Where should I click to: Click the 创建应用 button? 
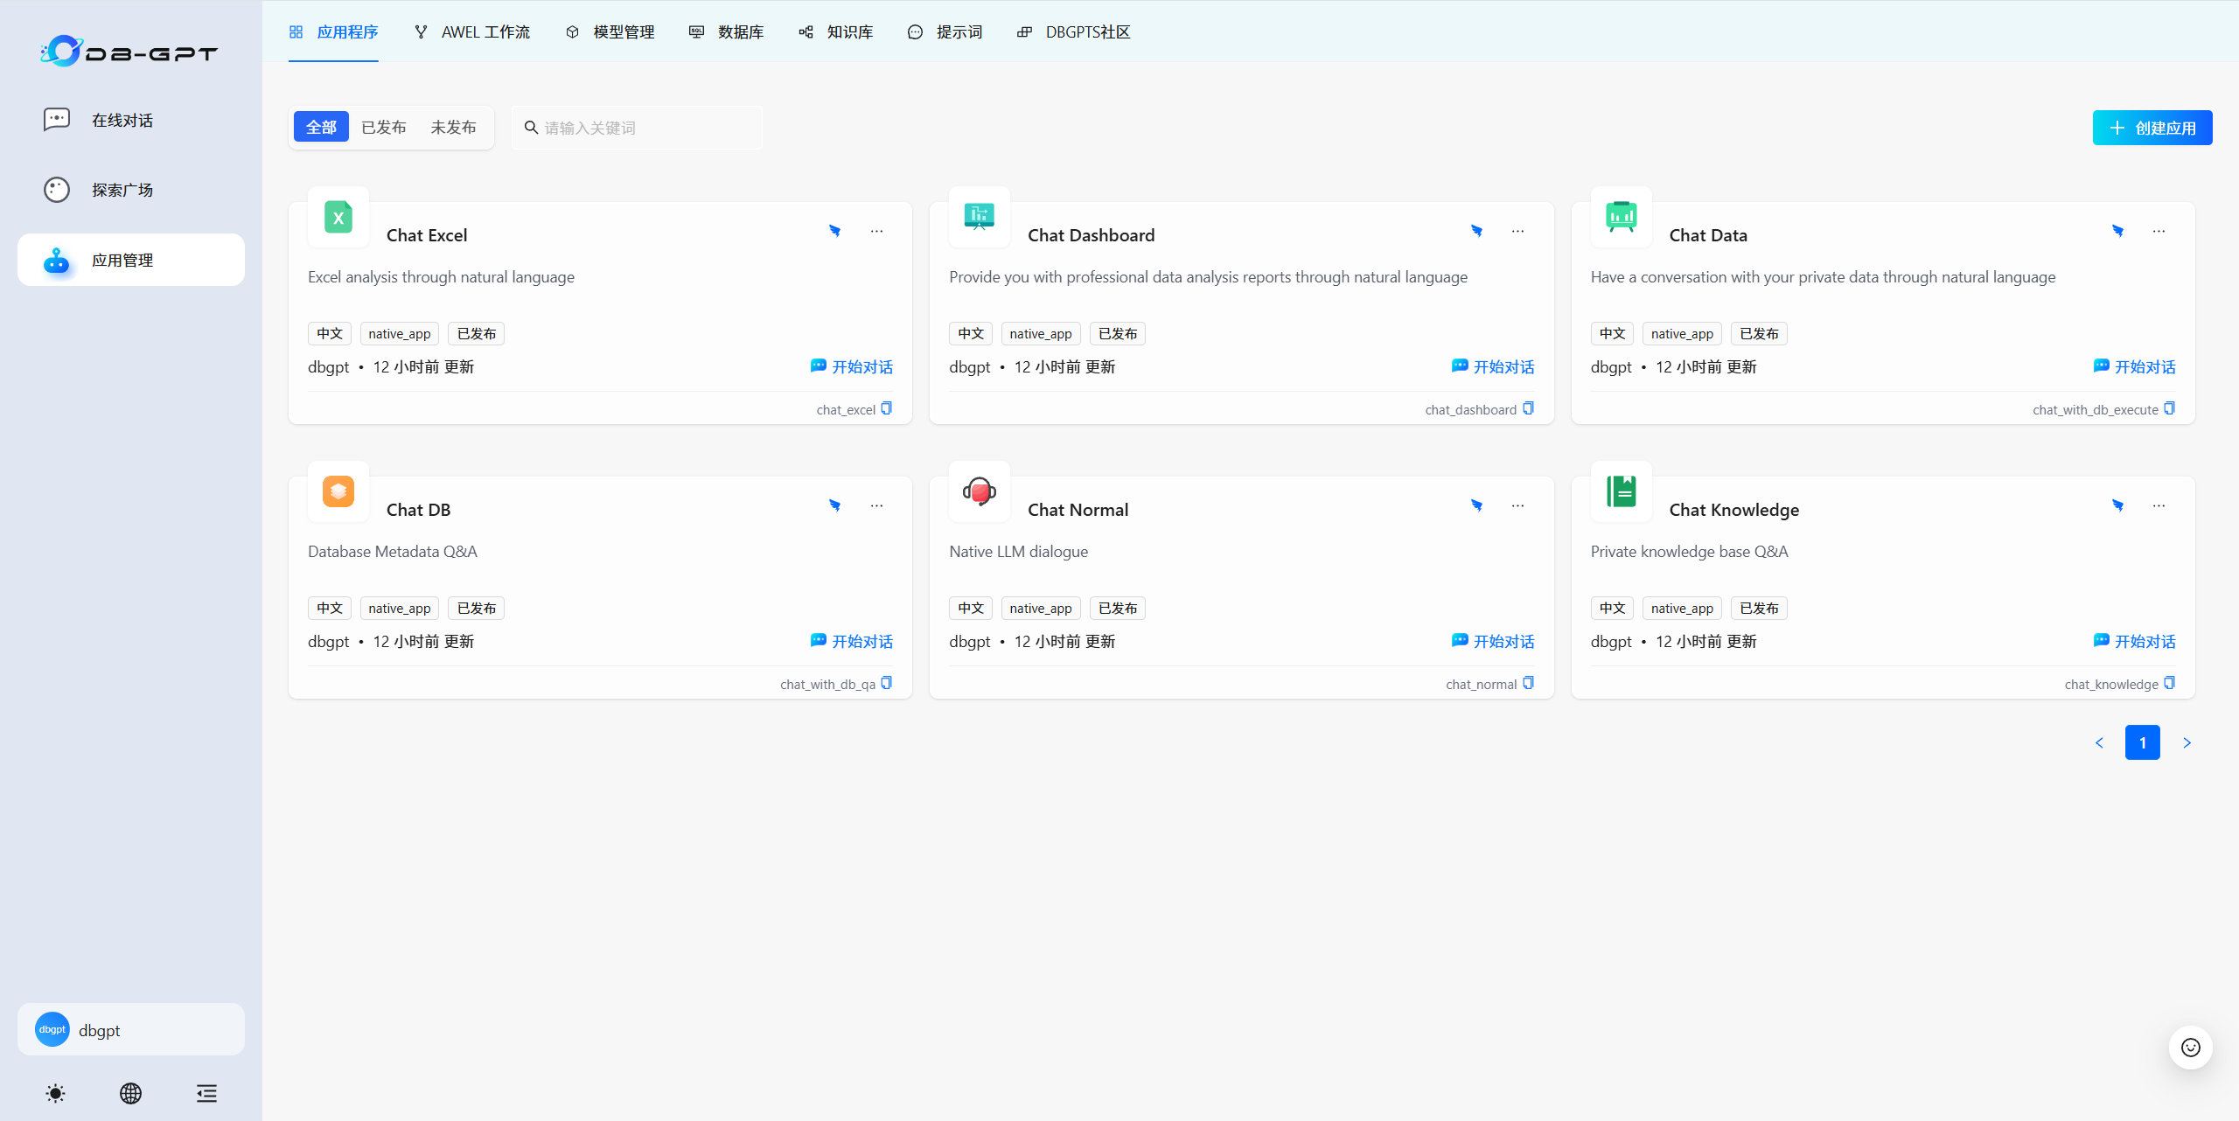point(2152,128)
